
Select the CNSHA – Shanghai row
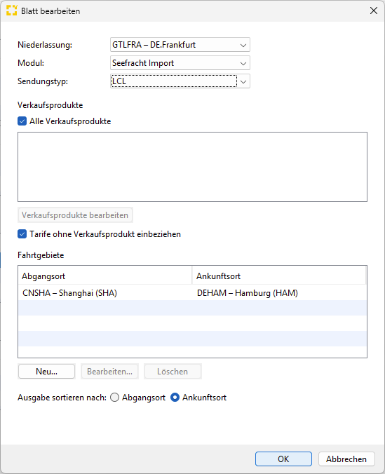click(x=192, y=292)
